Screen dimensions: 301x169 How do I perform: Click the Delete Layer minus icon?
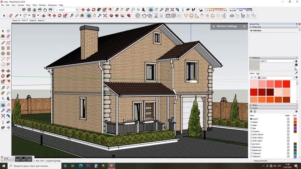tap(255, 112)
